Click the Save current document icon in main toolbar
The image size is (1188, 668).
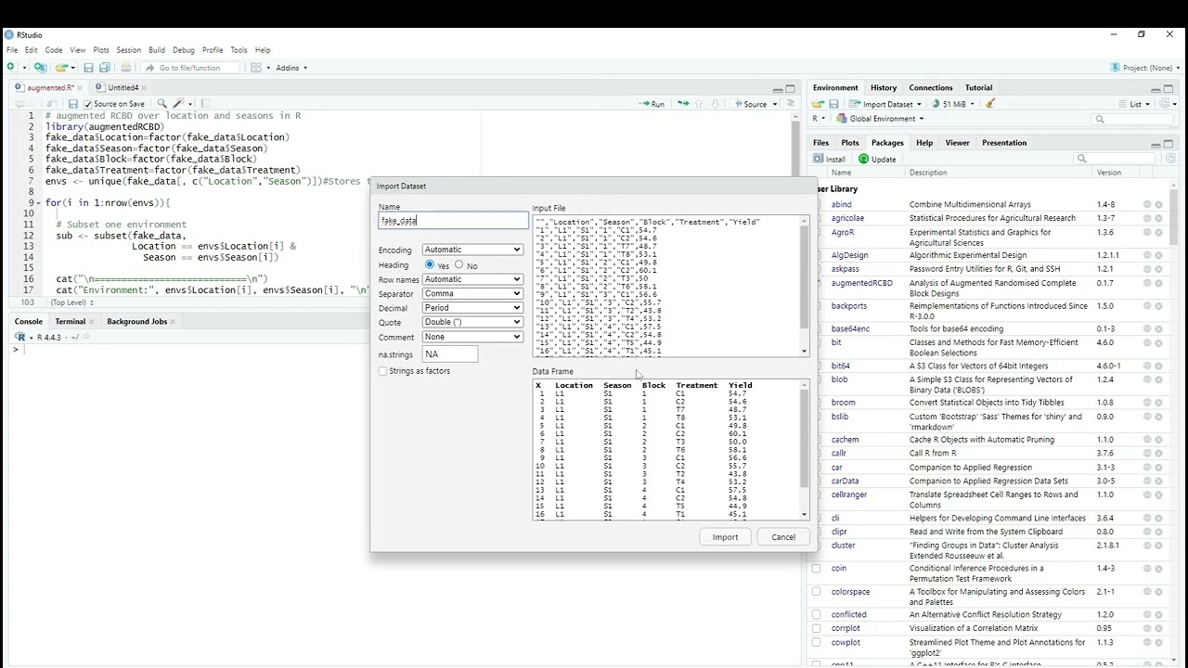click(x=88, y=68)
